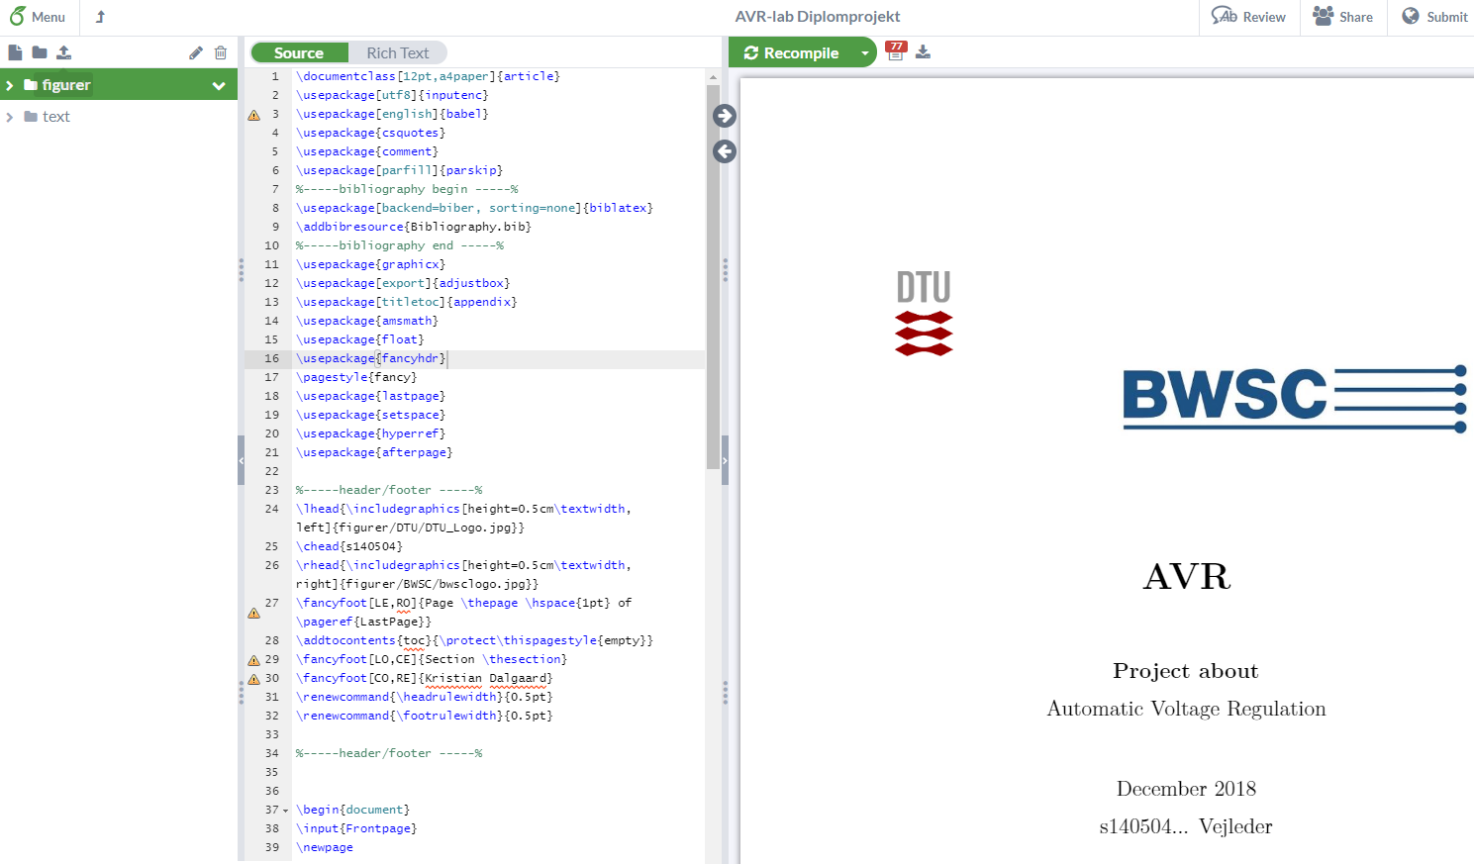This screenshot has height=864, width=1474.
Task: Click the up-level project arrow icon
Action: pyautogui.click(x=100, y=17)
